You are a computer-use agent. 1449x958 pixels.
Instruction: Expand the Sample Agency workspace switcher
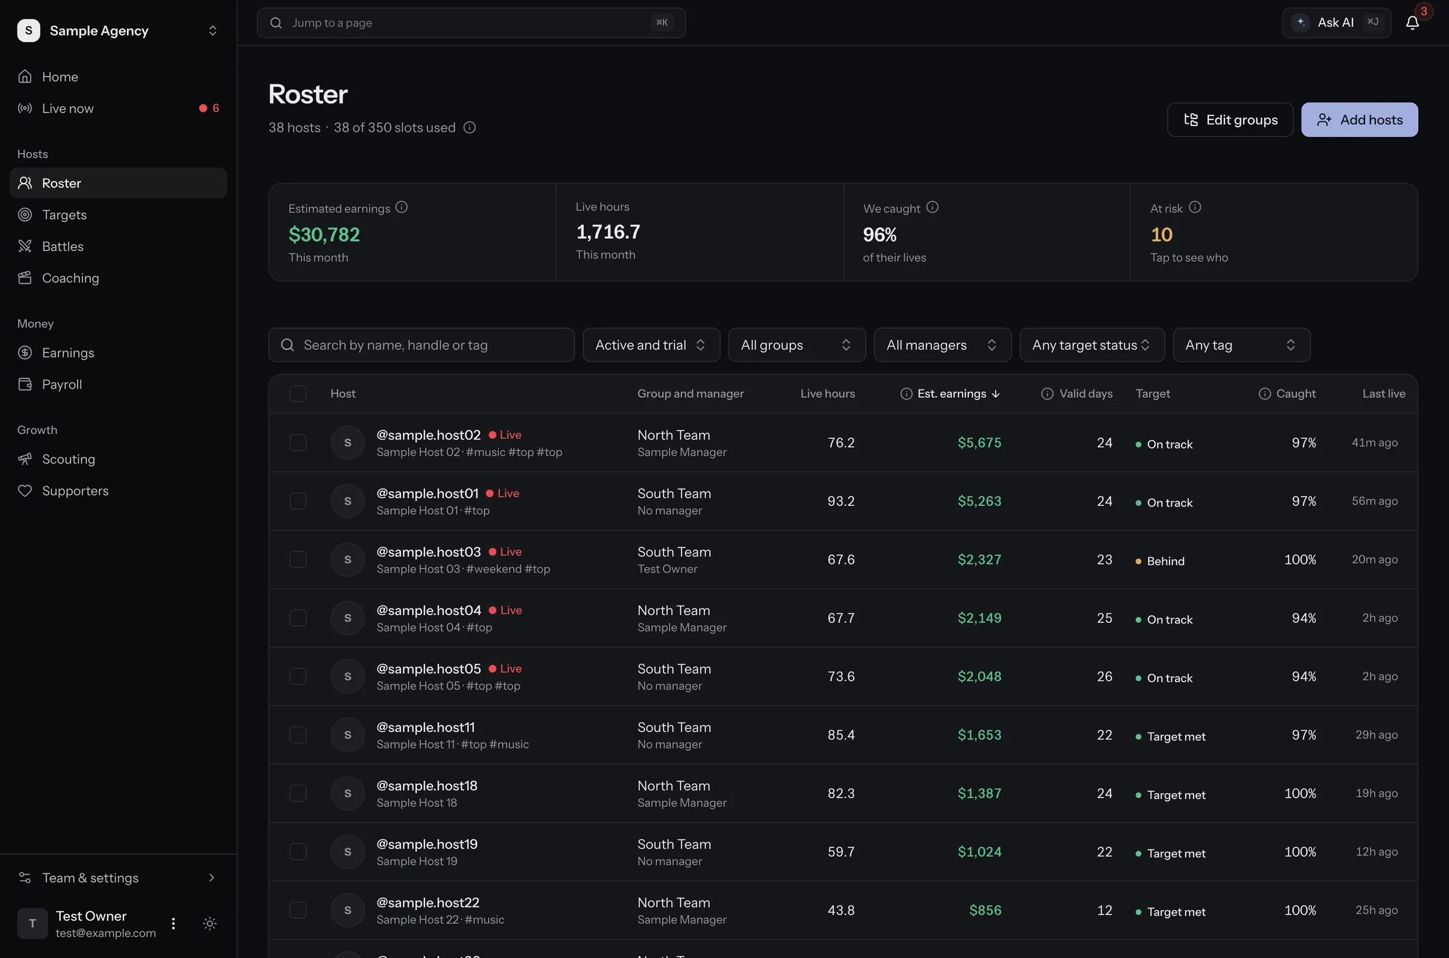pyautogui.click(x=212, y=31)
